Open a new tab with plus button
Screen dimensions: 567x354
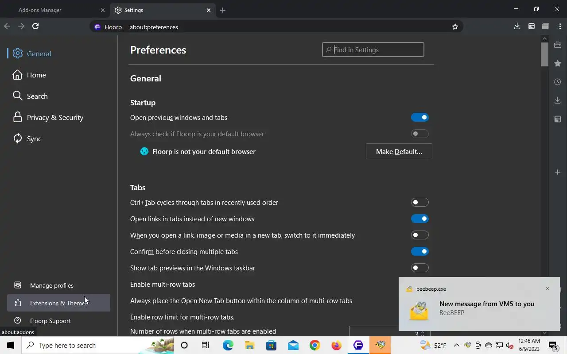coord(223,10)
